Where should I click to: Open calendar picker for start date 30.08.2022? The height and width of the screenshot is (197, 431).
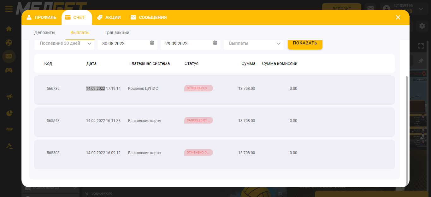tap(152, 43)
